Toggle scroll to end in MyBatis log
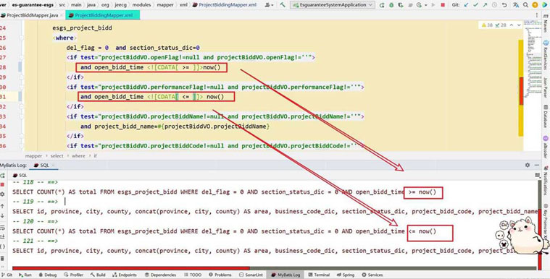 pos(2,237)
